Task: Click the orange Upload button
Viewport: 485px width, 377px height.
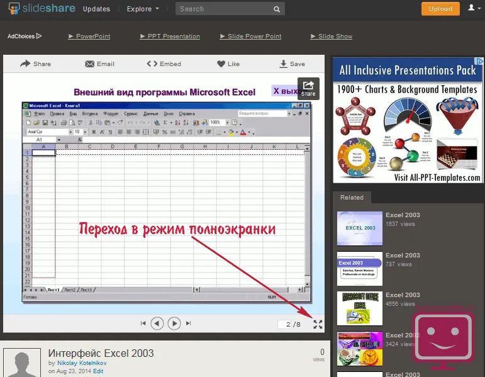Action: point(440,9)
